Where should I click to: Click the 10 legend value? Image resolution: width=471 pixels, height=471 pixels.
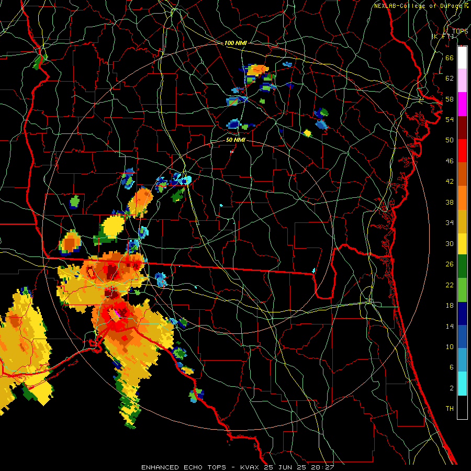tap(450, 347)
